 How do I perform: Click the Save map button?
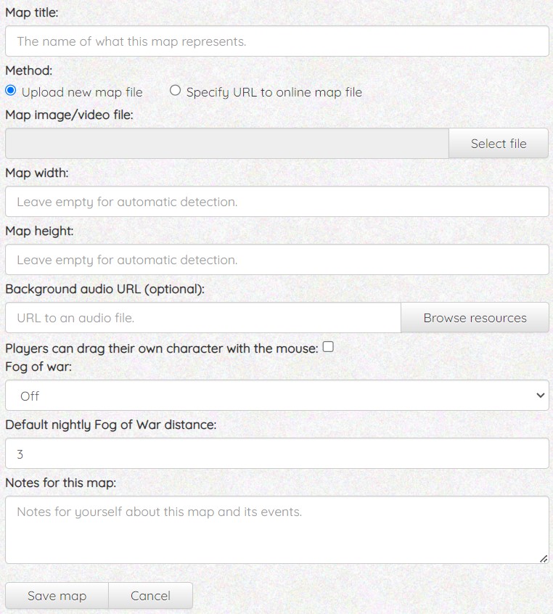point(57,596)
